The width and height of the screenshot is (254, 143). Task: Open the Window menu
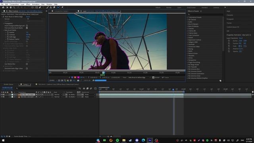coord(49,4)
